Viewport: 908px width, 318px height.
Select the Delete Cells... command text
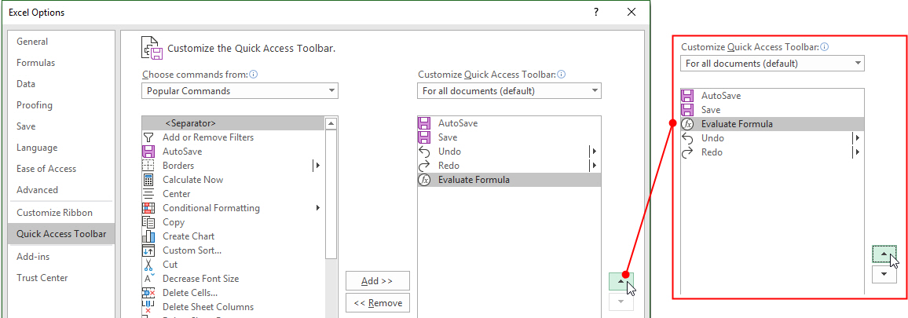190,293
